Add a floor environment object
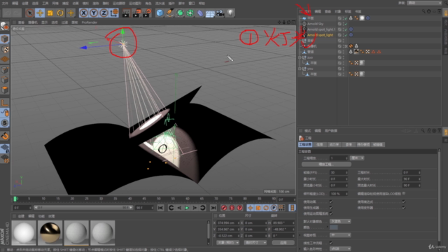The width and height of the screenshot is (448, 252). coord(210,13)
